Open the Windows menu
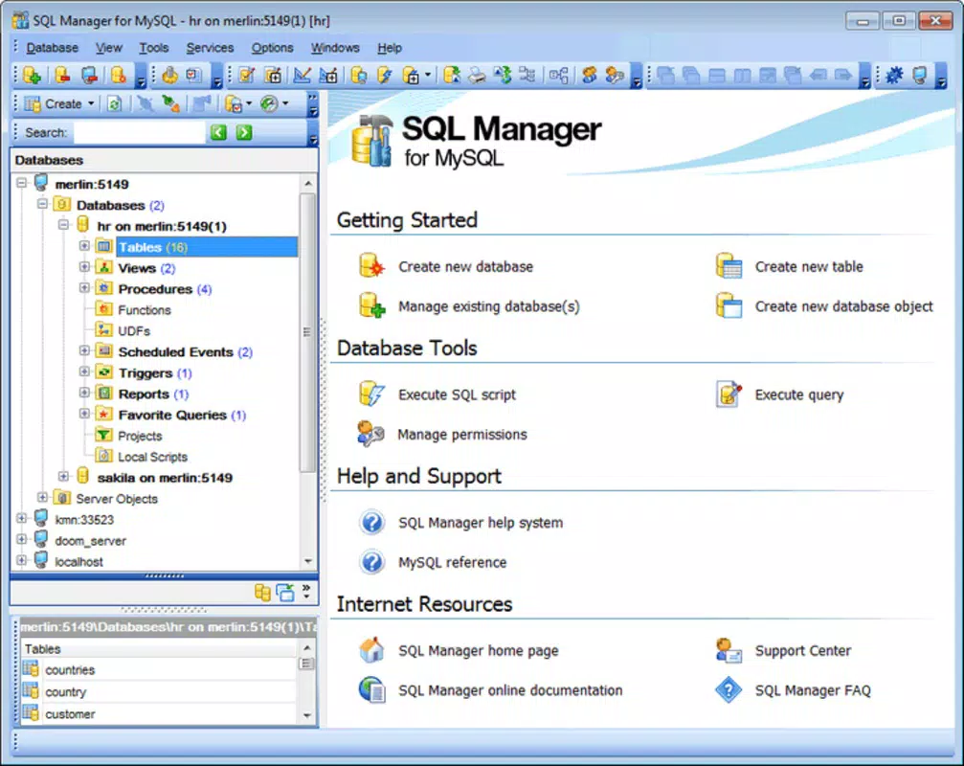This screenshot has width=964, height=766. (x=335, y=47)
